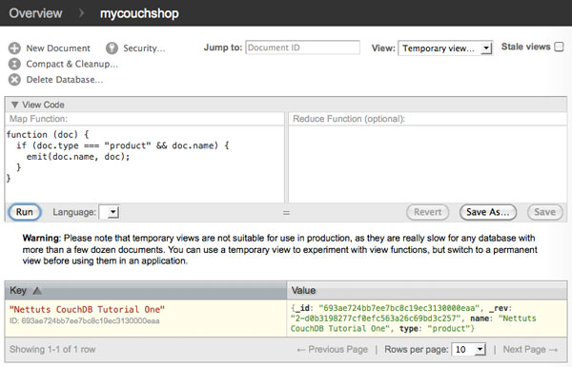Screen dimensions: 572x367
Task: Click the Next Page link
Action: point(530,350)
